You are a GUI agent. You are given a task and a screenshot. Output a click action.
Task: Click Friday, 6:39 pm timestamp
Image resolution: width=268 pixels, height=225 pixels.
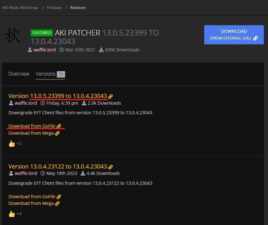[62, 103]
